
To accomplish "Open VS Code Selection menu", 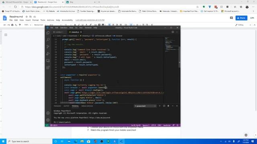I will pyautogui.click(x=64, y=28).
